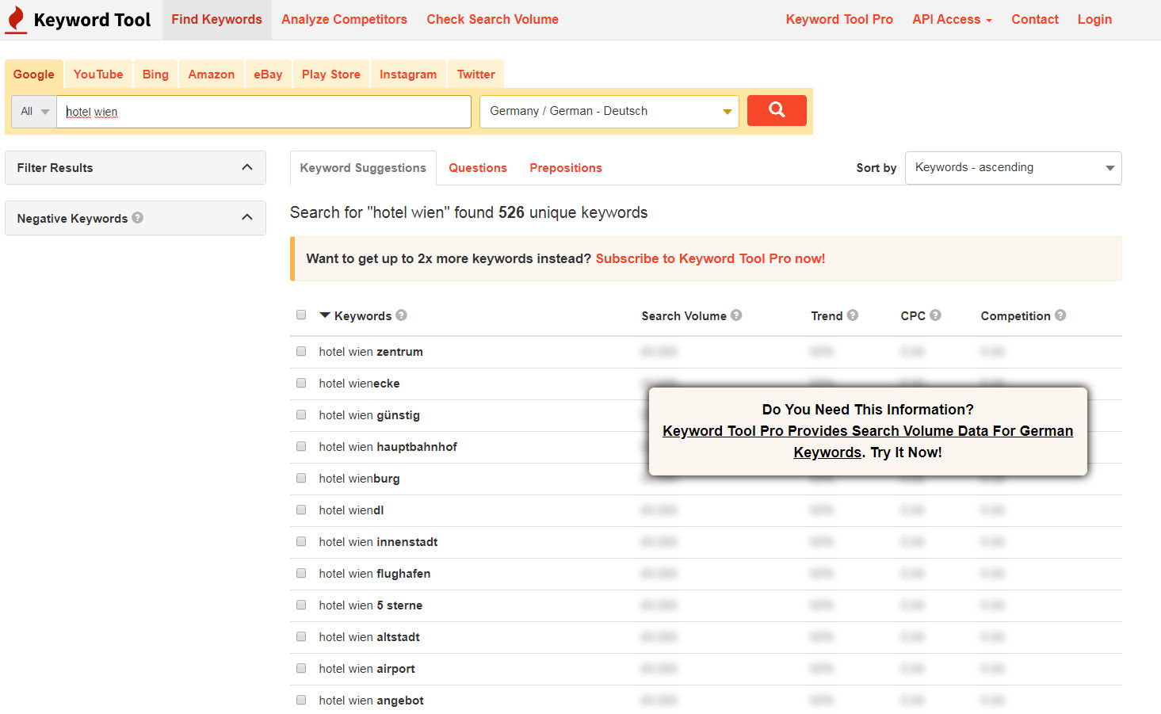Tick the hotel wien günstig checkbox
The width and height of the screenshot is (1161, 714).
(301, 414)
